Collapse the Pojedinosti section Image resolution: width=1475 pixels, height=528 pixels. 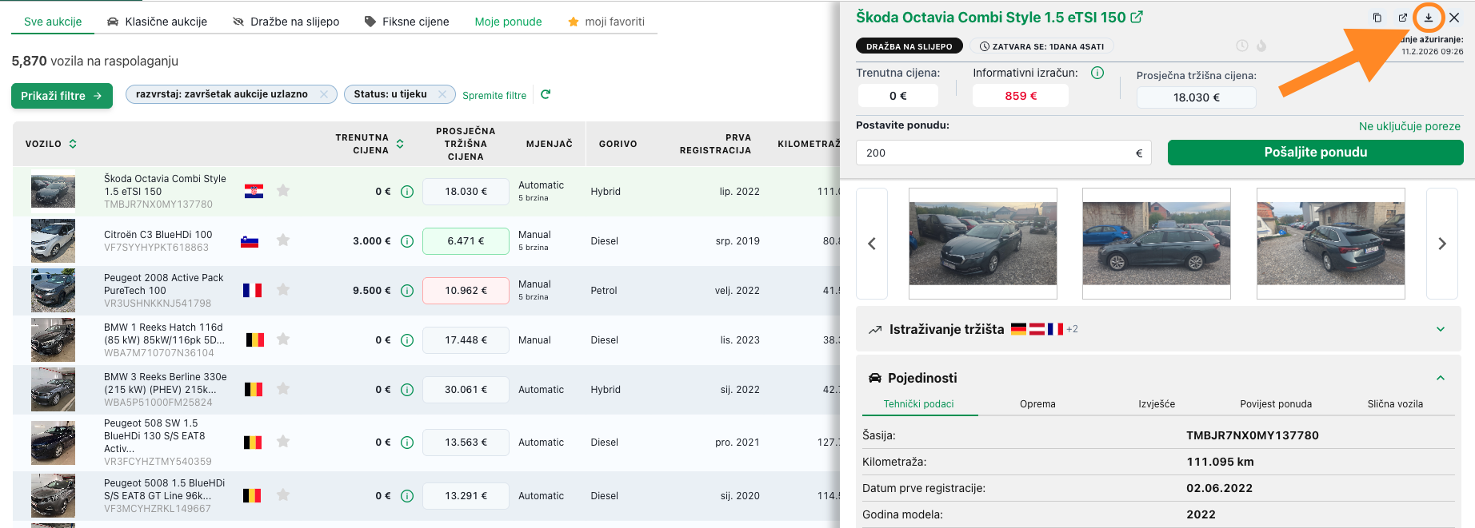(x=1440, y=378)
